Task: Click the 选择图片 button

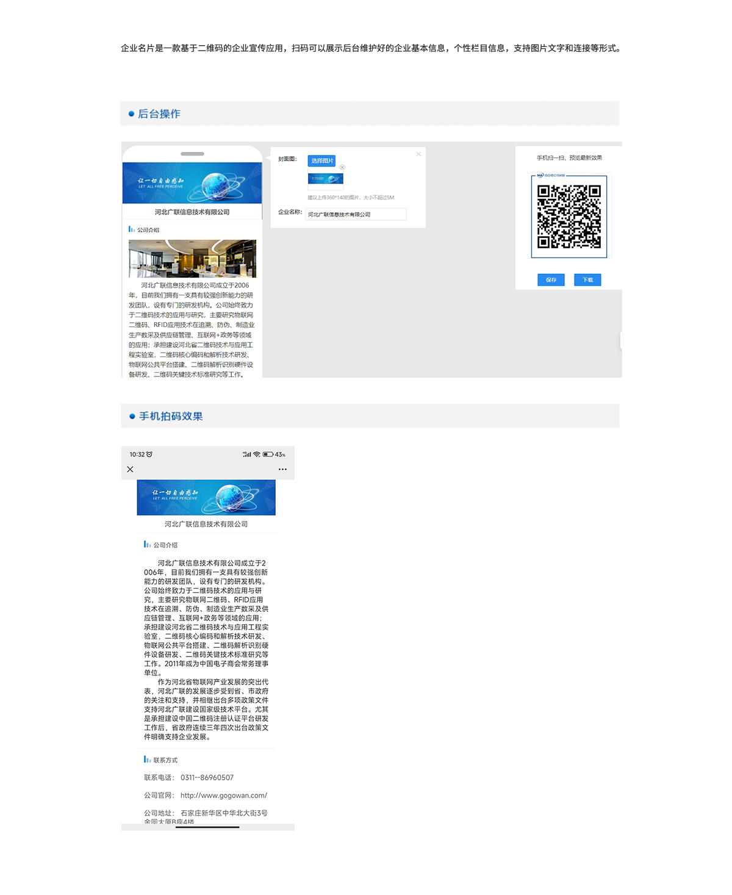Action: 321,160
